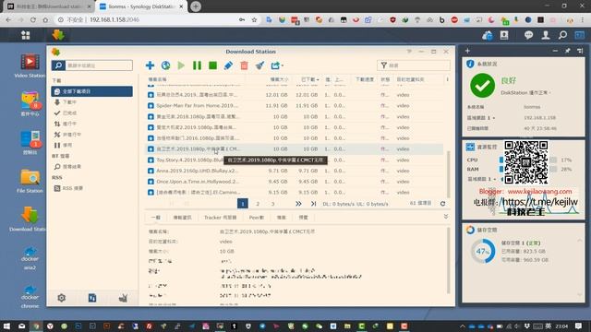
Task: Sort by the downloaded-size column header
Action: [309, 79]
